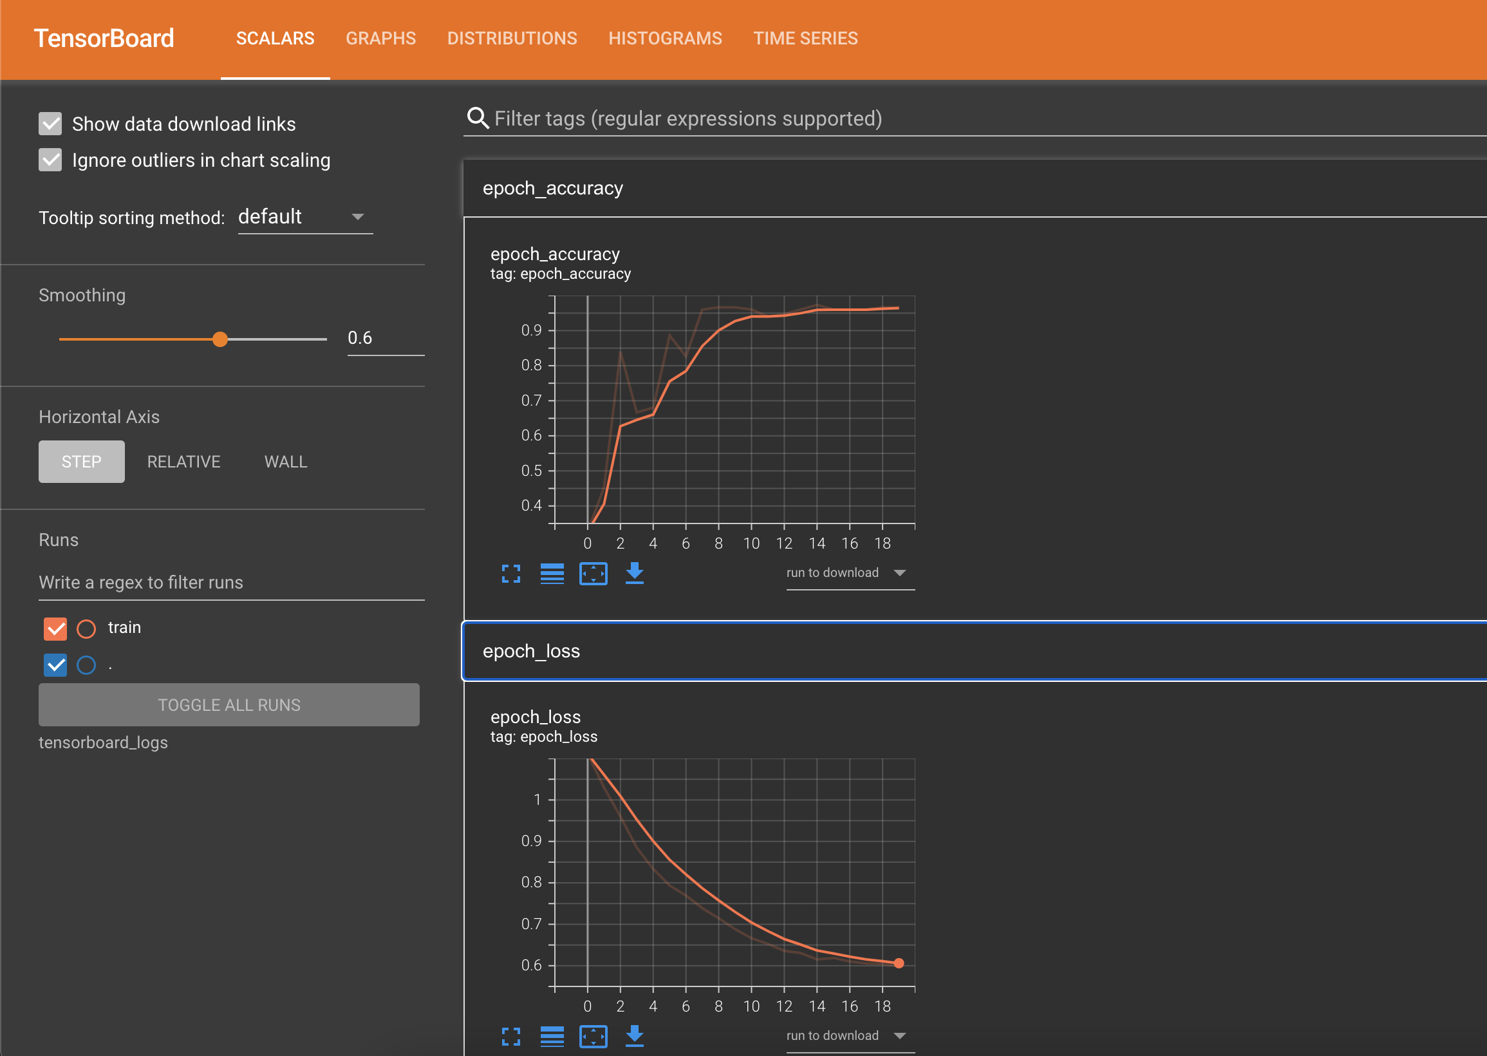Switch to the GRAPHS tab
Viewport: 1487px width, 1056px height.
381,39
